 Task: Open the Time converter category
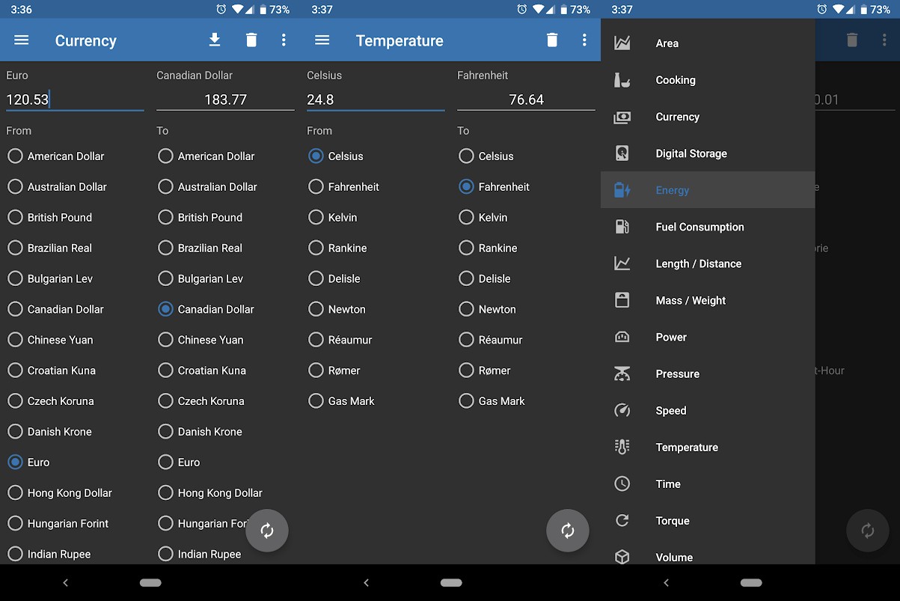tap(667, 483)
